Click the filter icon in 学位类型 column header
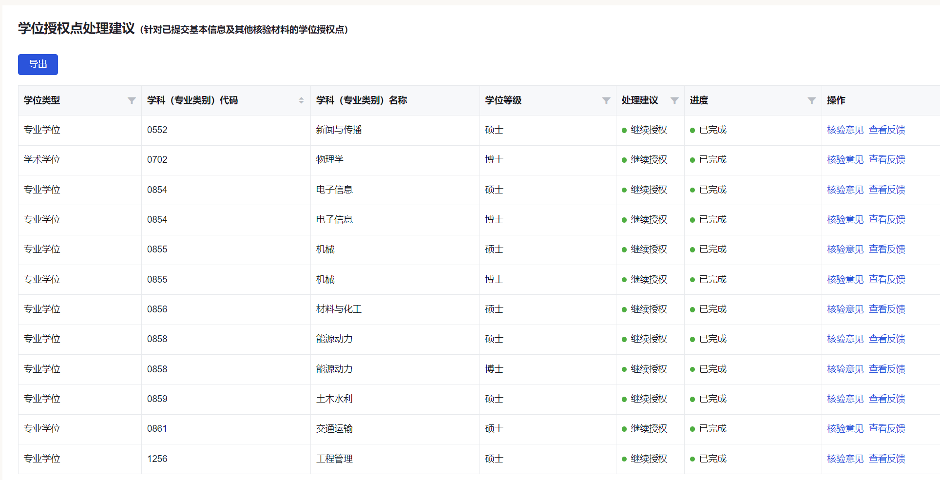The width and height of the screenshot is (940, 480). (132, 100)
